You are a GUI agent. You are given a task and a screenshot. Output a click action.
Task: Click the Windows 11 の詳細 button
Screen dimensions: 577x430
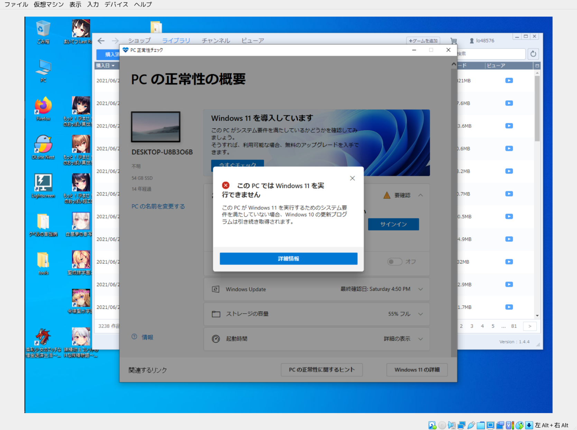[417, 370]
